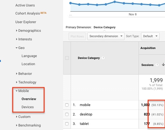The width and height of the screenshot is (165, 130).
Task: Expand the Technology section
Action: pos(27,82)
